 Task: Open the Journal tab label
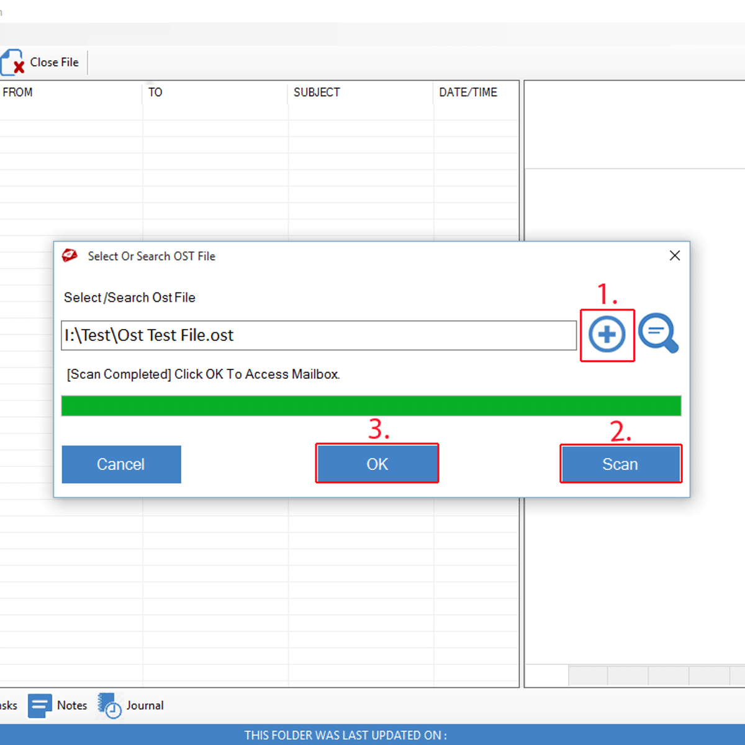tap(145, 706)
